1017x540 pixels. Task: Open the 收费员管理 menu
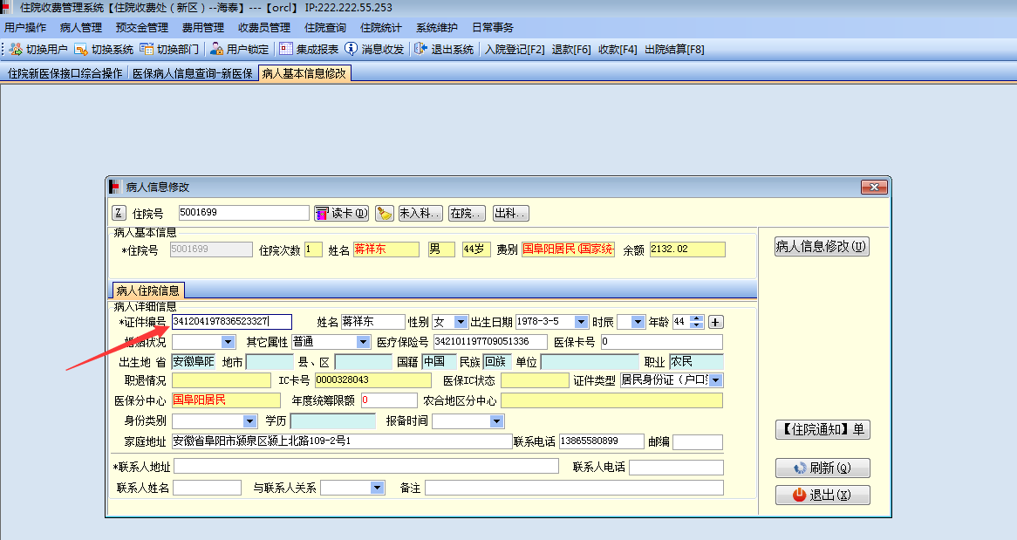(x=264, y=28)
